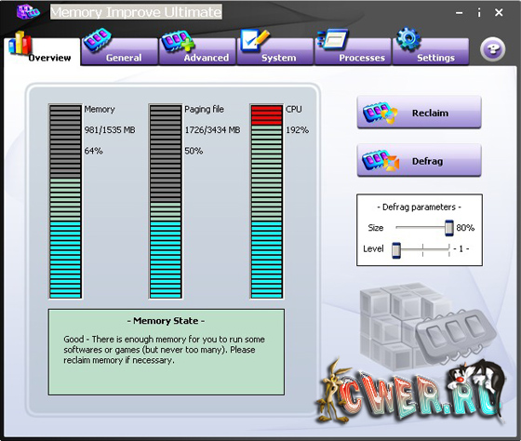Switch to the Overview tab
This screenshot has height=441, width=521.
tap(42, 52)
